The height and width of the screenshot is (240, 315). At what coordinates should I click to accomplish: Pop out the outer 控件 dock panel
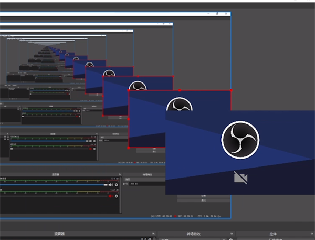pyautogui.click(x=312, y=234)
